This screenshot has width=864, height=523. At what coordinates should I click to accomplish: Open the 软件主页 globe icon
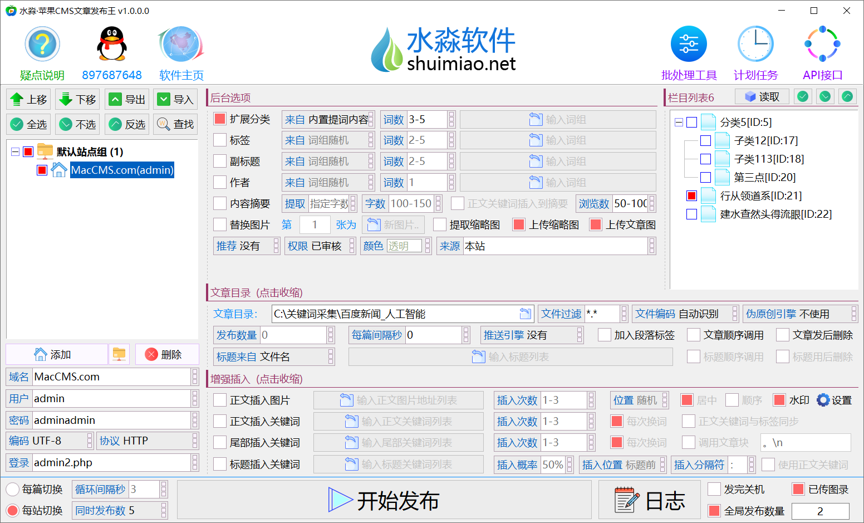point(181,44)
